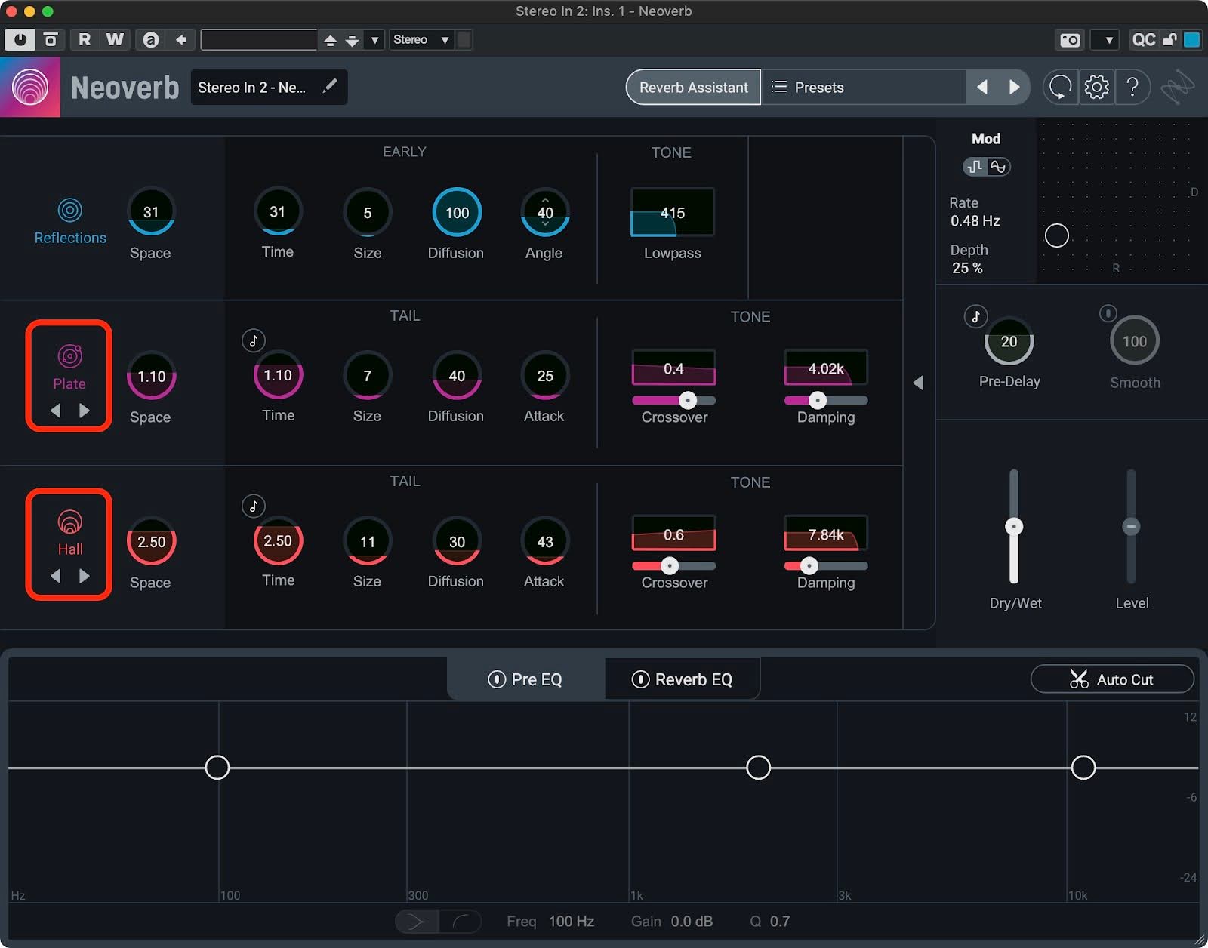Open the settings gear icon

pyautogui.click(x=1096, y=88)
